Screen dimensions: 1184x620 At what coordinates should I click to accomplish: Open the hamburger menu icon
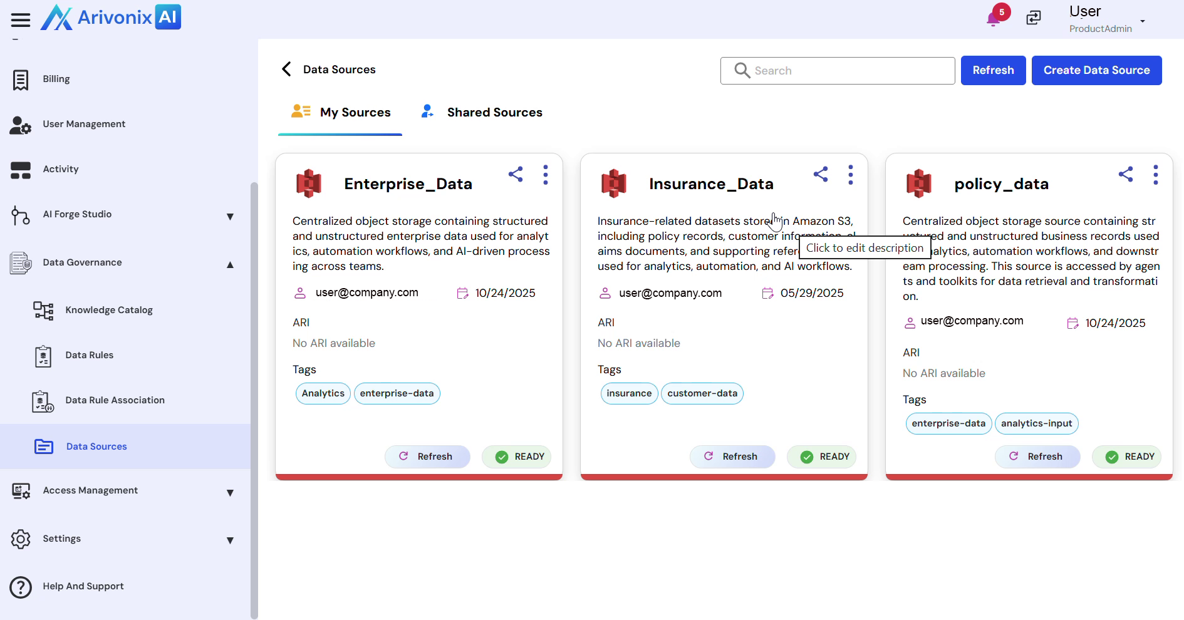point(20,20)
